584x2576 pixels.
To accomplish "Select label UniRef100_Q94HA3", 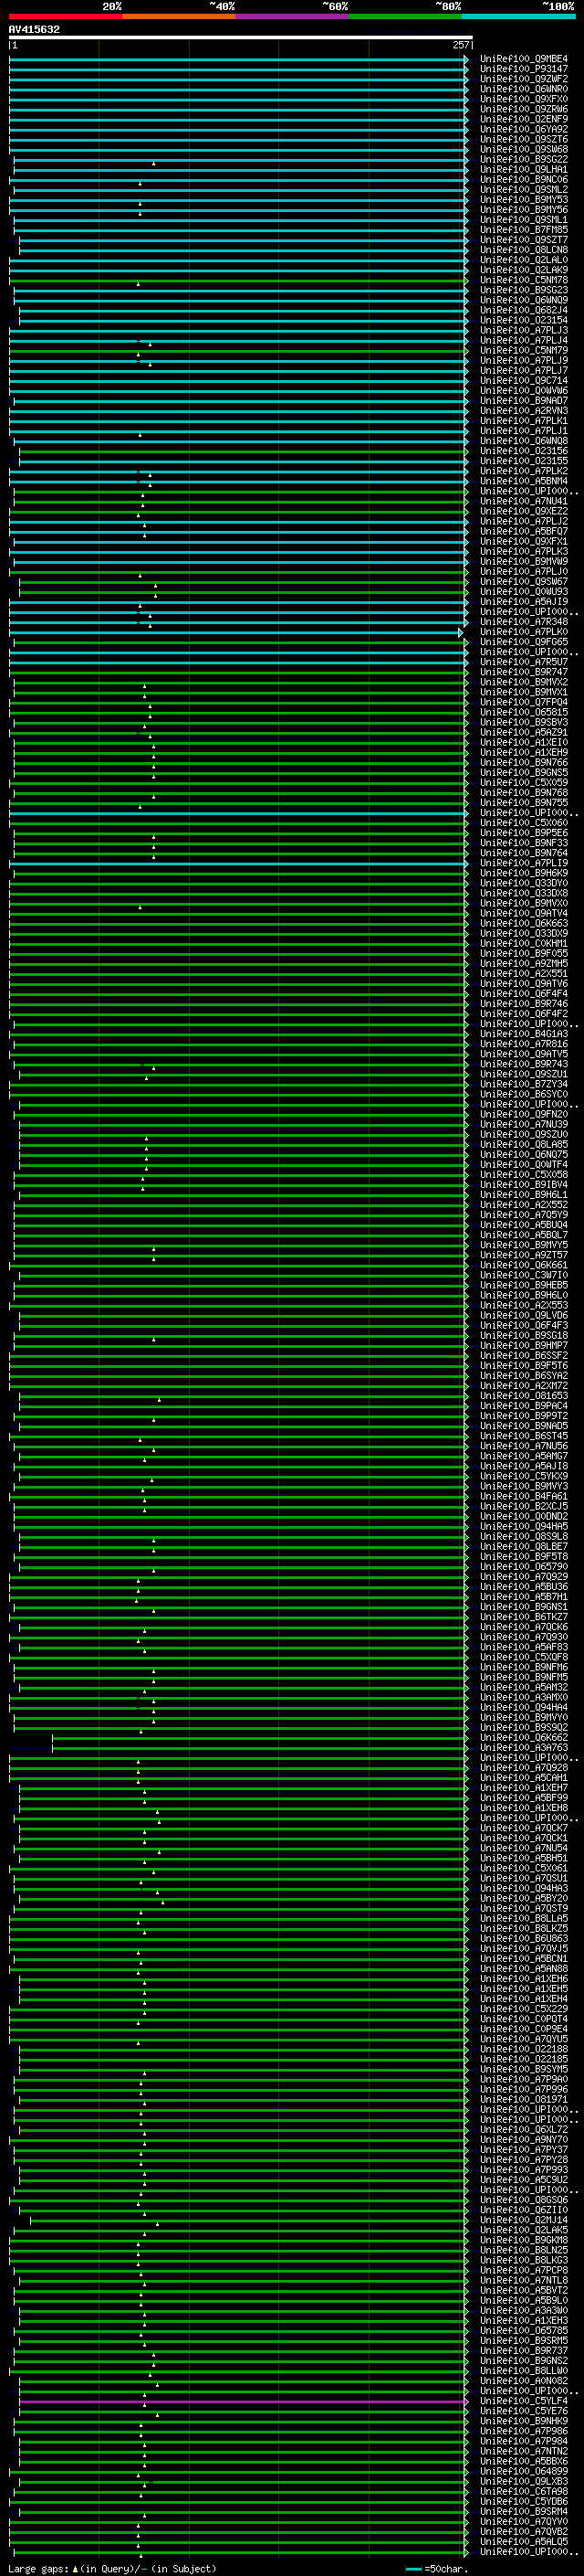I will click(x=523, y=1888).
